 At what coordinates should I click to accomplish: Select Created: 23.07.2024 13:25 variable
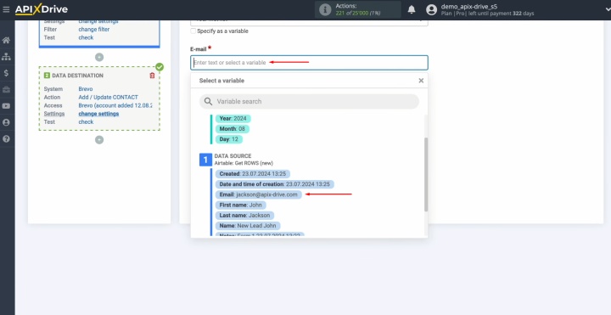[x=253, y=174]
